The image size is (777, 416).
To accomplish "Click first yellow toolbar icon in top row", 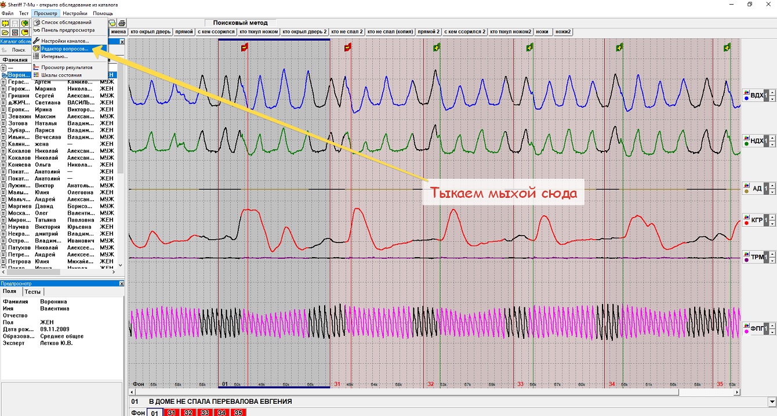I will point(5,23).
